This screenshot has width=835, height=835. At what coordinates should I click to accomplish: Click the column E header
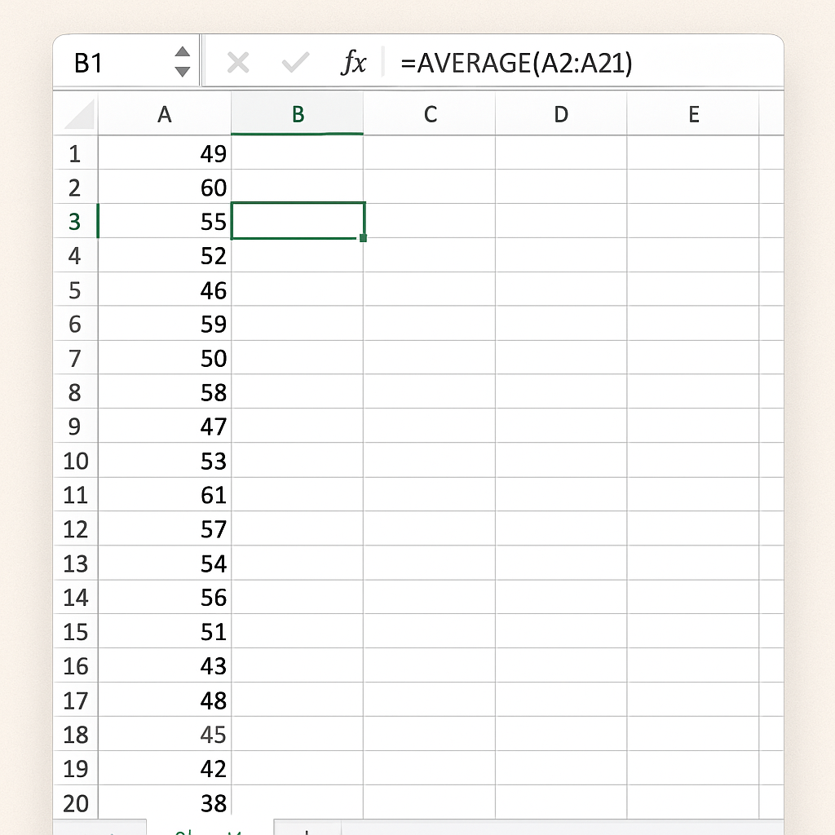pyautogui.click(x=693, y=115)
